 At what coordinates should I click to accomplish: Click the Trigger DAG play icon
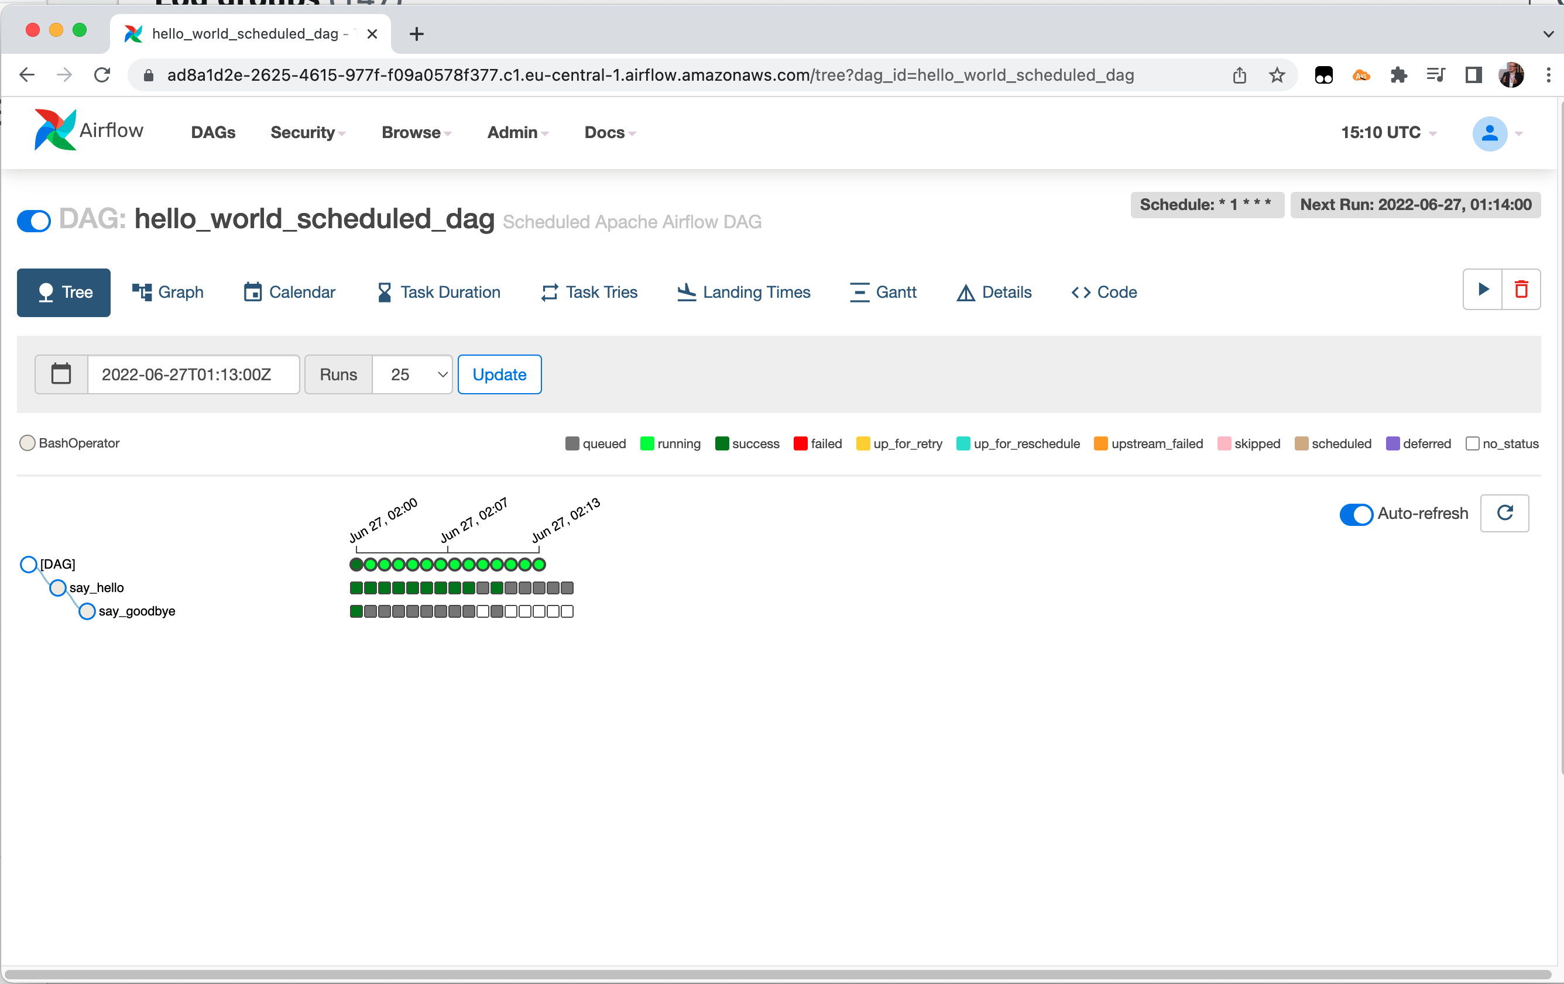1482,290
